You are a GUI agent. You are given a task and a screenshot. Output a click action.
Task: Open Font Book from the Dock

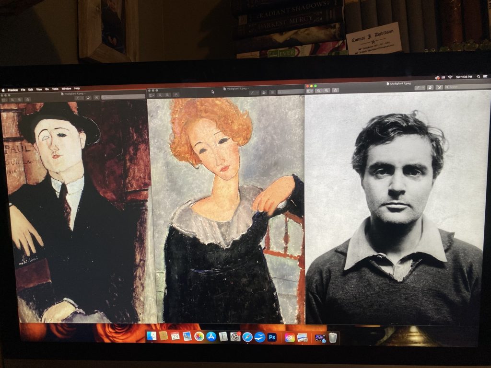coord(223,337)
